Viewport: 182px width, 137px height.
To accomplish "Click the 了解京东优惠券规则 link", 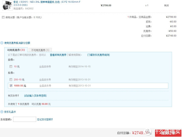I will (x=98, y=55).
